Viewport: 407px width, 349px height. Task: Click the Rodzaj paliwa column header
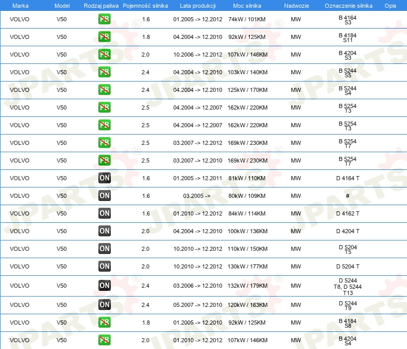pyautogui.click(x=101, y=6)
